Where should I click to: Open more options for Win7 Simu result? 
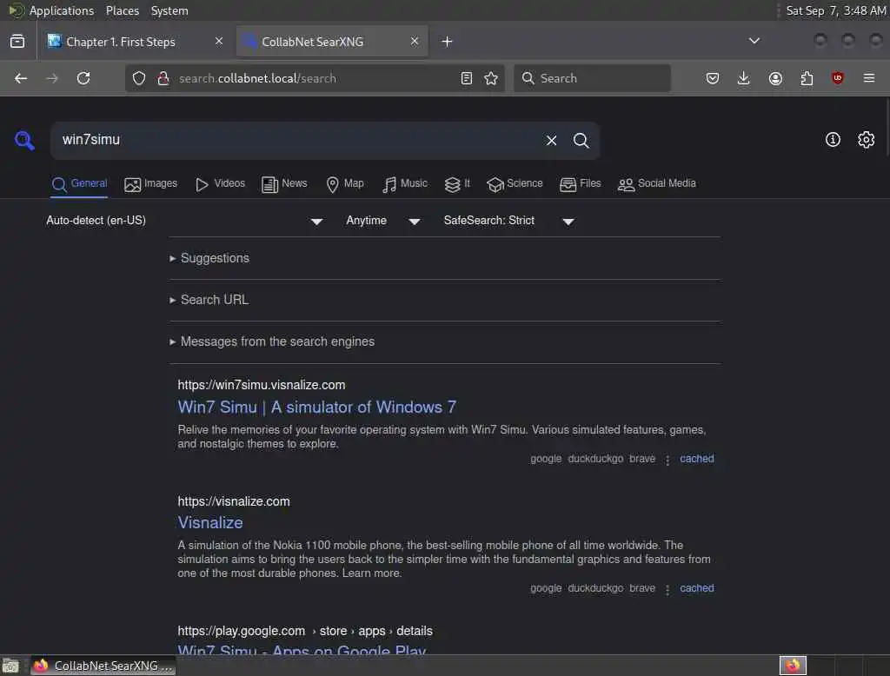click(x=667, y=459)
